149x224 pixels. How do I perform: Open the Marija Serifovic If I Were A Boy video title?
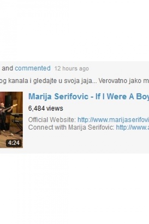click(x=89, y=96)
